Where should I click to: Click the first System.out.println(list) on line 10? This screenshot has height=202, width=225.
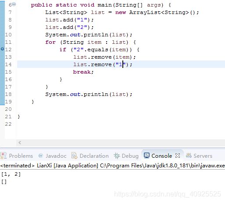click(89, 35)
